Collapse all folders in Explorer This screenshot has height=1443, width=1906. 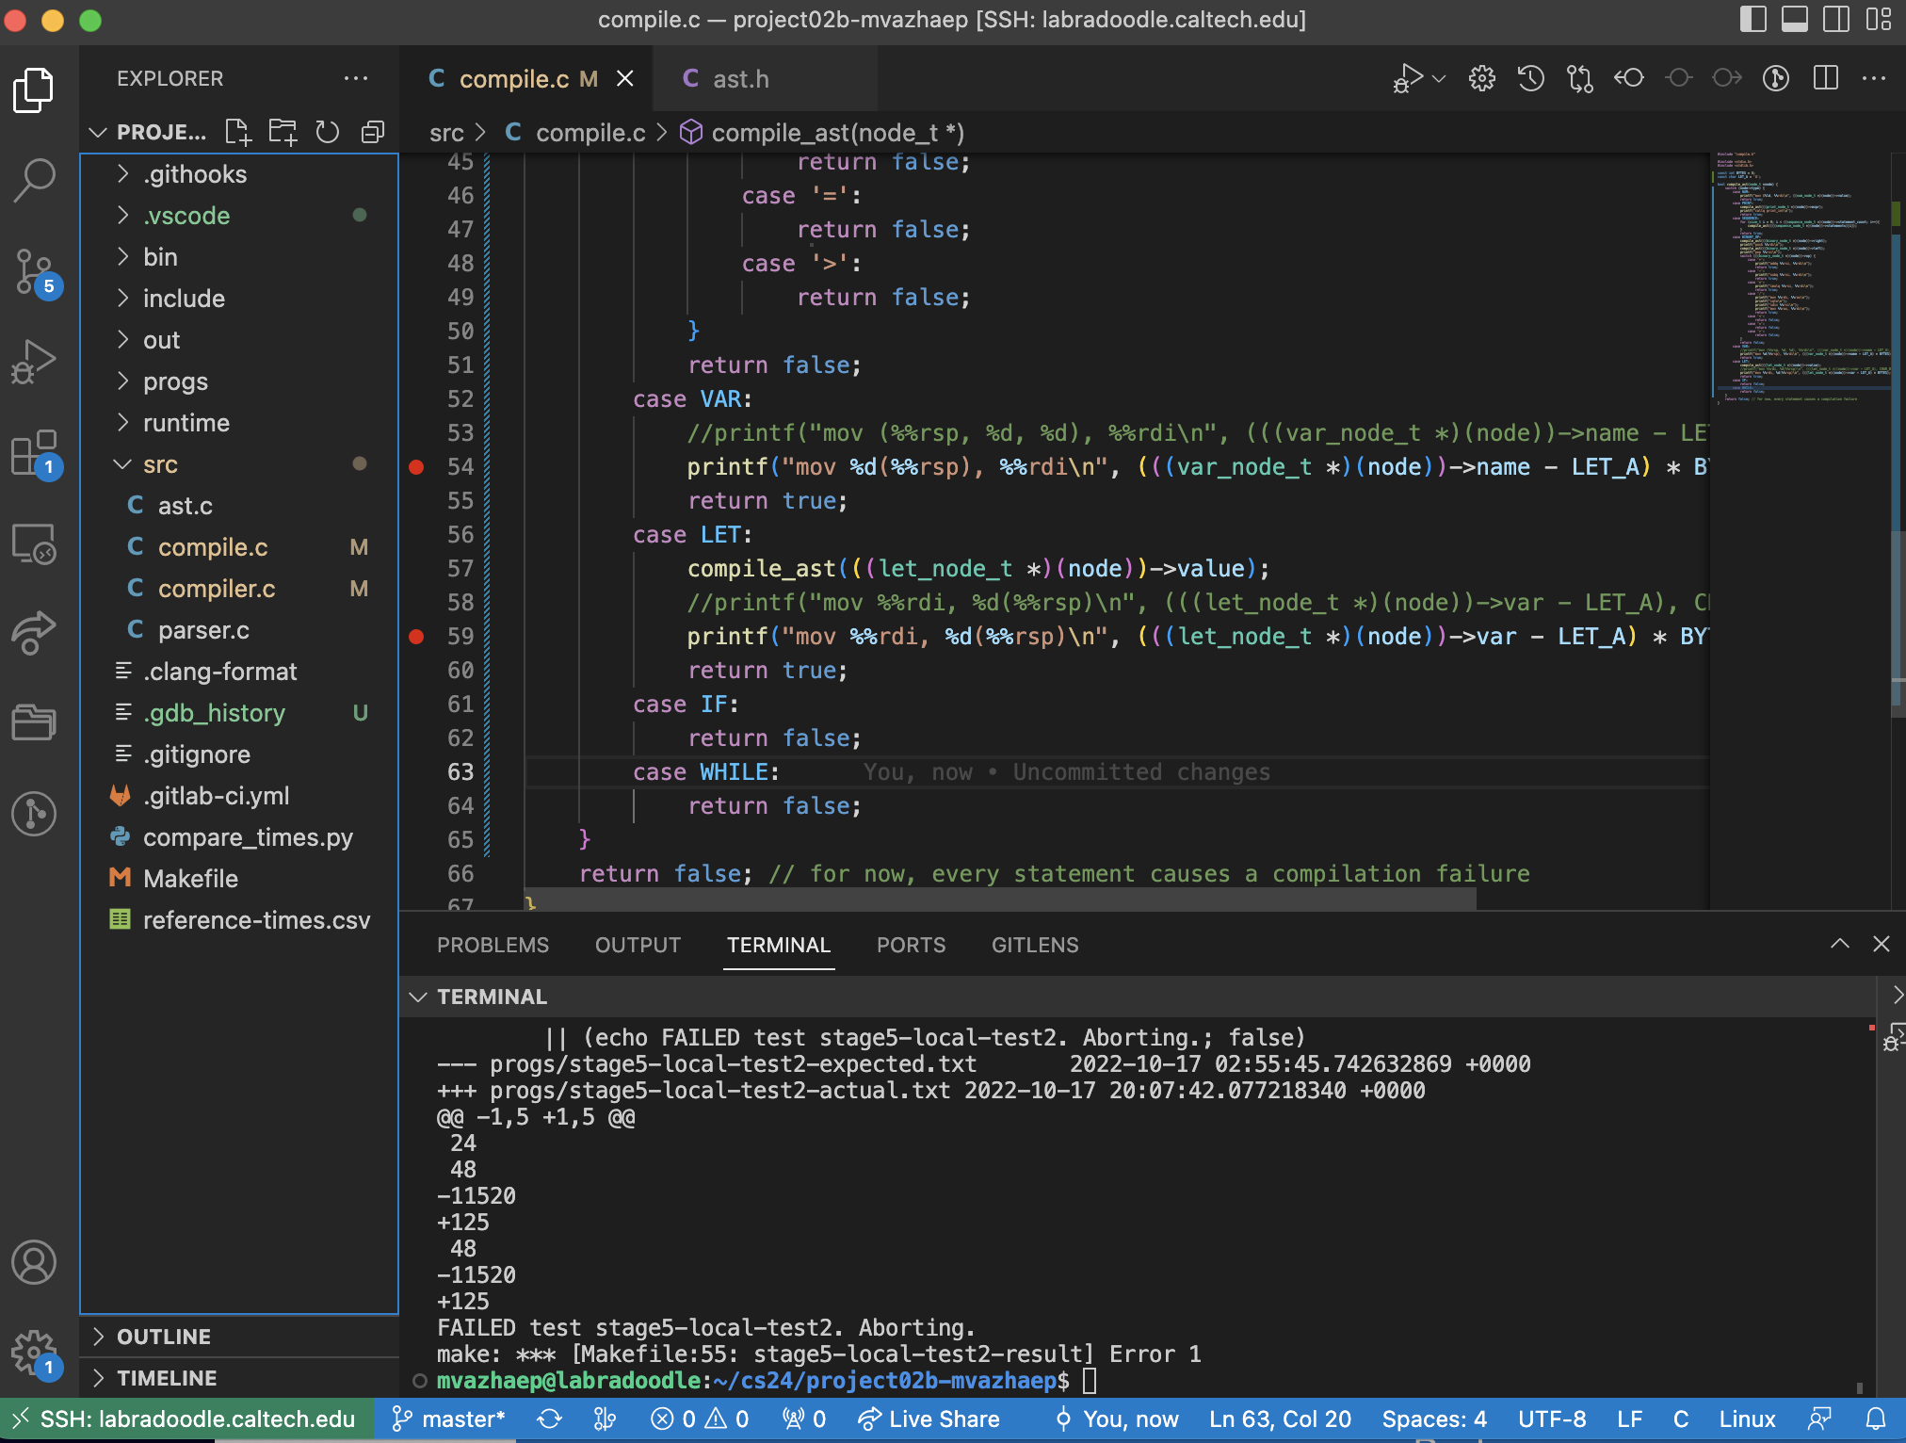click(x=373, y=132)
